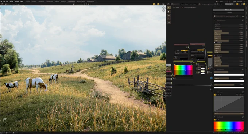This screenshot has width=248, height=134.
Task: Open the image editor type dropdown
Action: [3, 4]
